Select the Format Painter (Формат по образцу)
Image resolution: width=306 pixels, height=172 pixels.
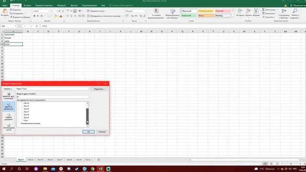point(20,17)
